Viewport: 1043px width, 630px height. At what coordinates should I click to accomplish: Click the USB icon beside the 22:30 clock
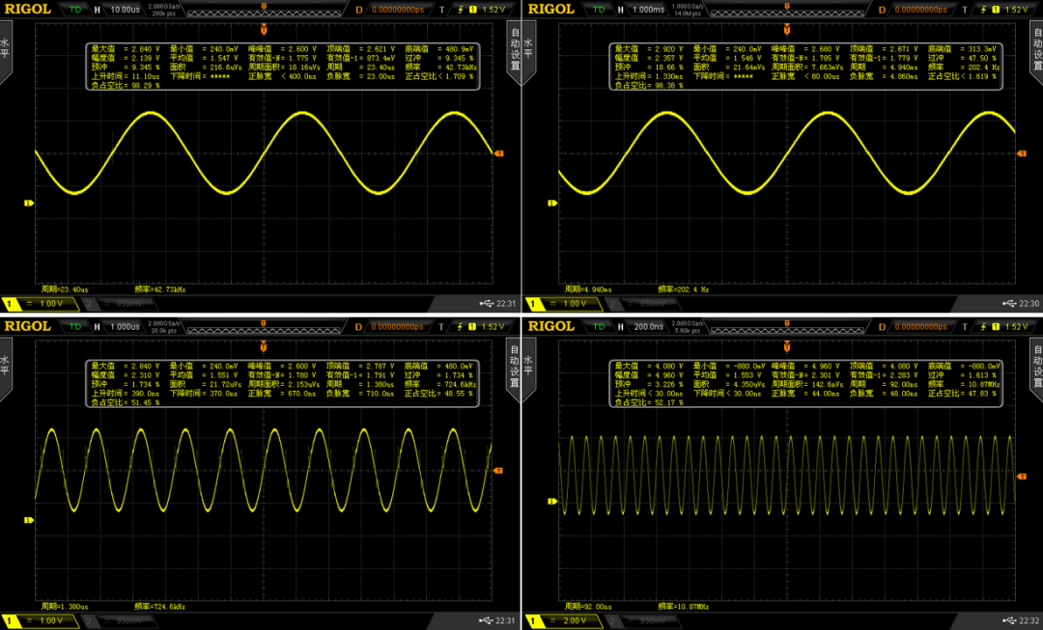[x=1009, y=304]
